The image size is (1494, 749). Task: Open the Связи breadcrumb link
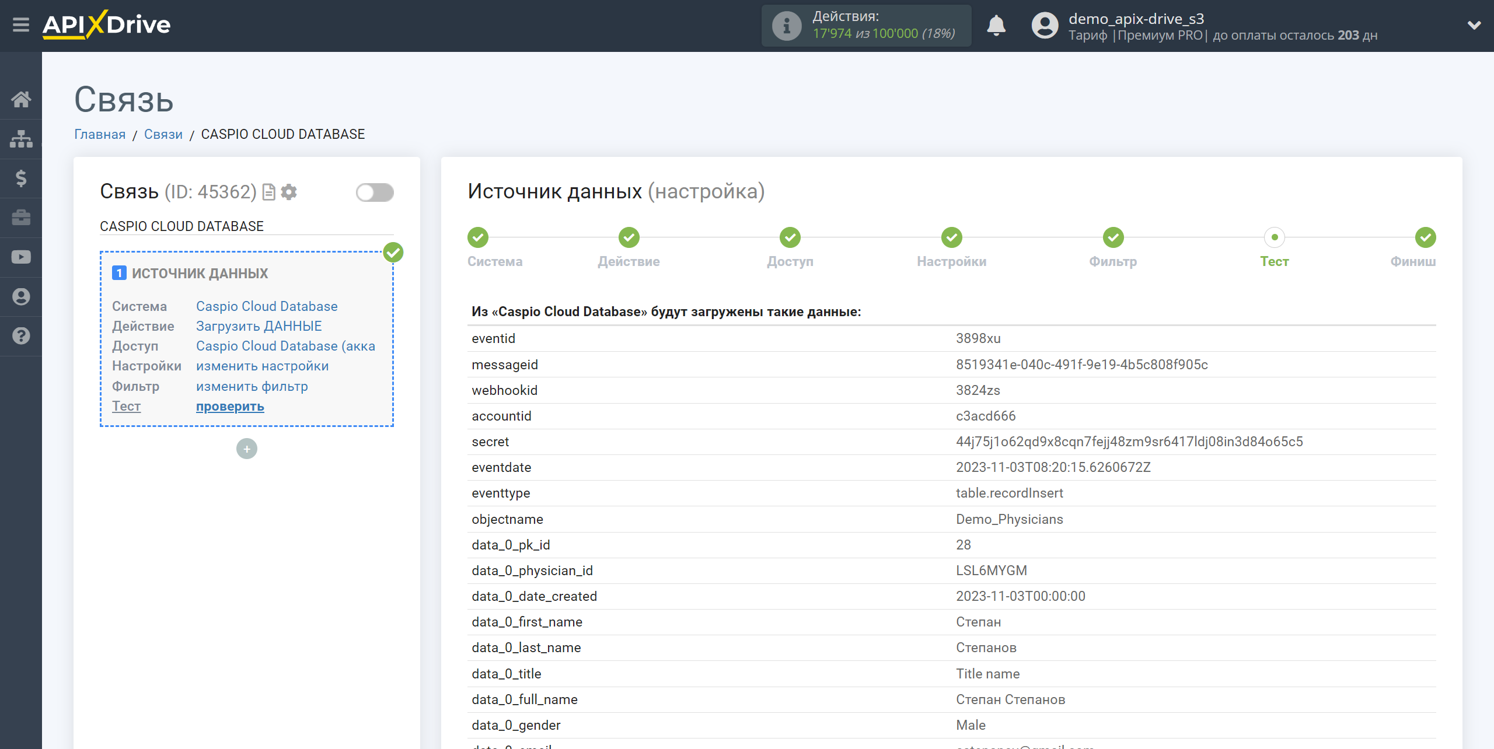click(x=163, y=134)
